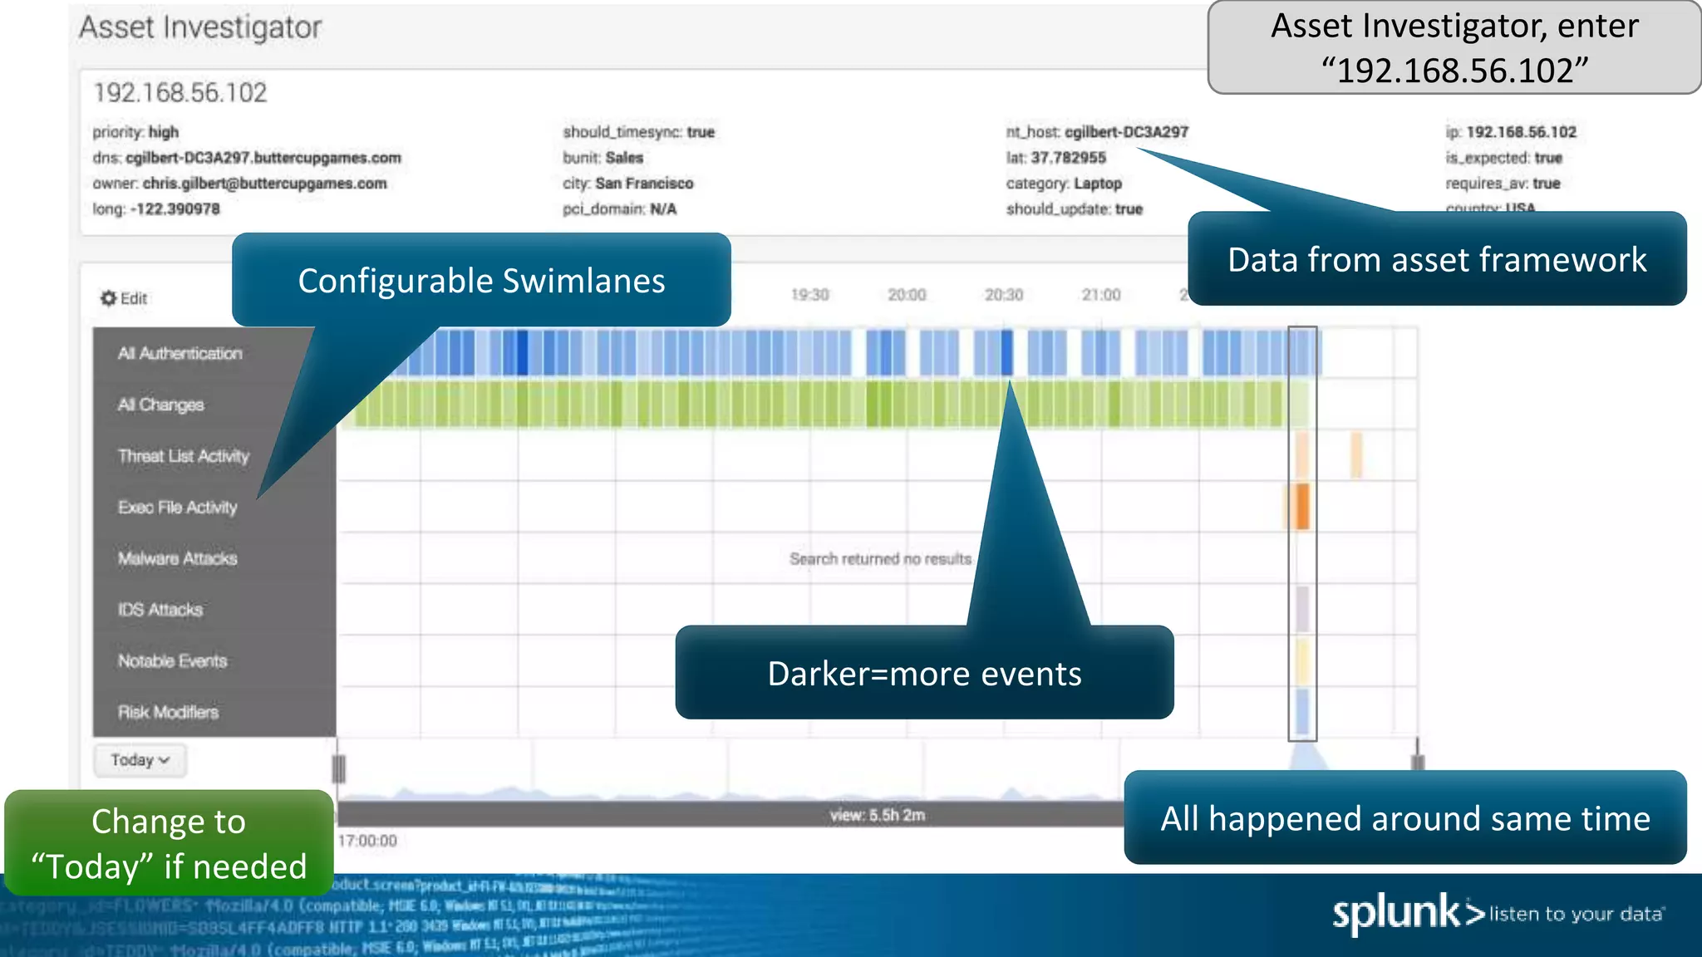
Task: Click the owner chris.gilbert@buttercupgames.com value
Action: click(265, 184)
